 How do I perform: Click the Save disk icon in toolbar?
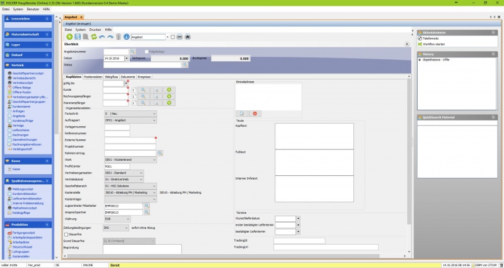77,37
